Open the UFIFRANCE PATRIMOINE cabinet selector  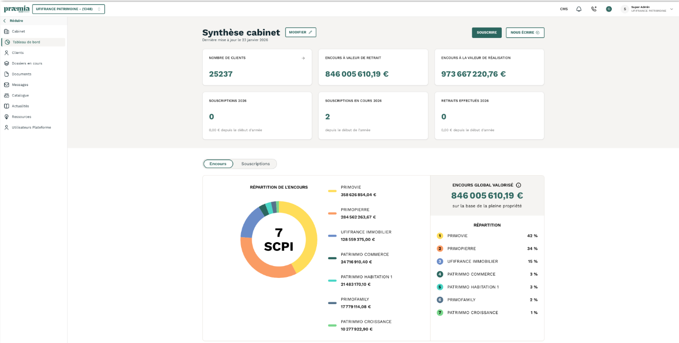point(68,9)
